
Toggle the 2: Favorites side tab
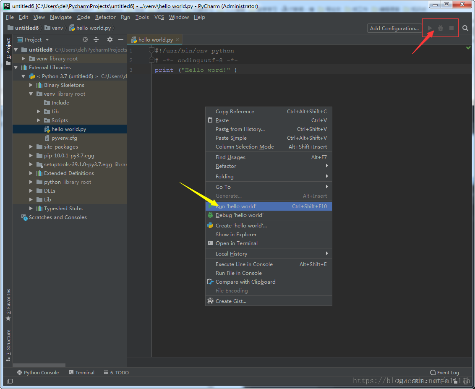[x=8, y=305]
